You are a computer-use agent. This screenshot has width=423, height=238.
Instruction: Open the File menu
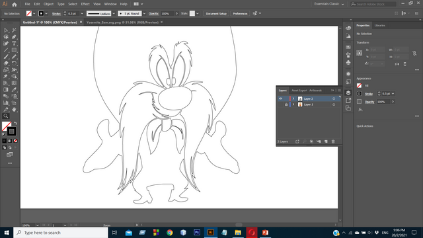[x=28, y=4]
